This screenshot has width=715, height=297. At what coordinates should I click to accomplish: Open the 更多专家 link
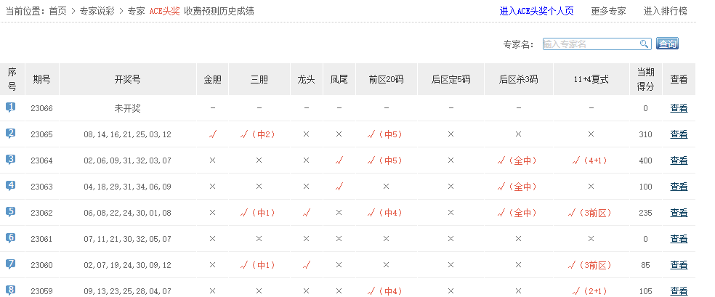point(608,11)
